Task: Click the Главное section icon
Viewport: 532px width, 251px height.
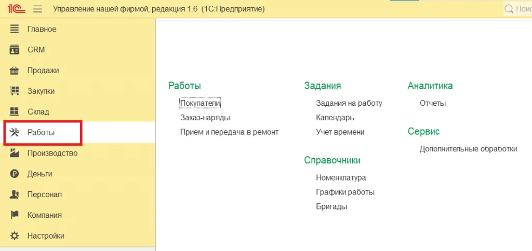Action: 14,29
